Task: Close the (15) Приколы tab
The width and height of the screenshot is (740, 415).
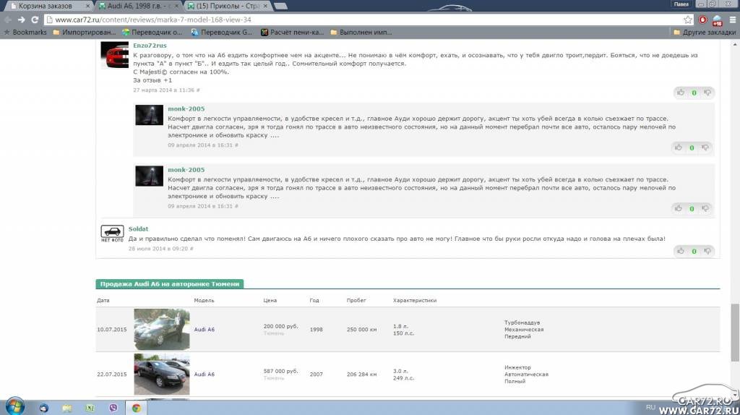Action: 265,6
